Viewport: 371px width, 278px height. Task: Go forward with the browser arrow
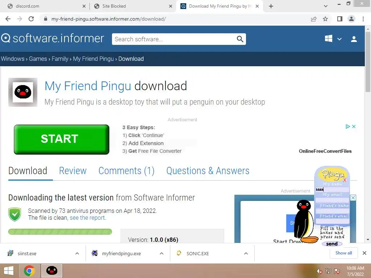pos(20,19)
